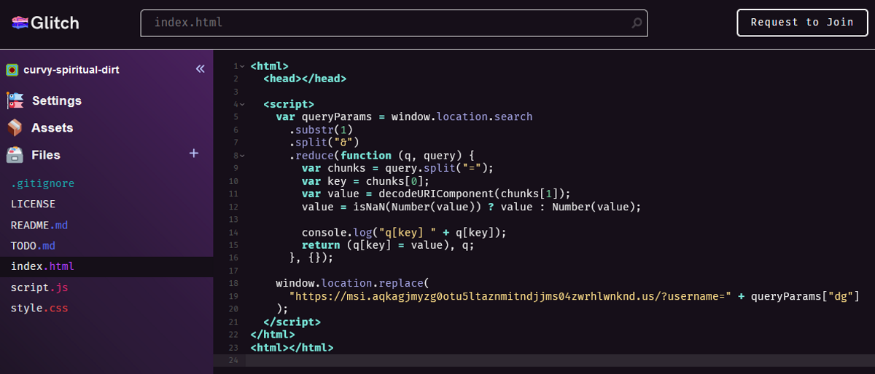The image size is (875, 374).
Task: Add a new file with plus icon
Action: [194, 153]
